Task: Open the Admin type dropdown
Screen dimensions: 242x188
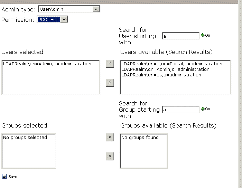Action: (x=96, y=9)
